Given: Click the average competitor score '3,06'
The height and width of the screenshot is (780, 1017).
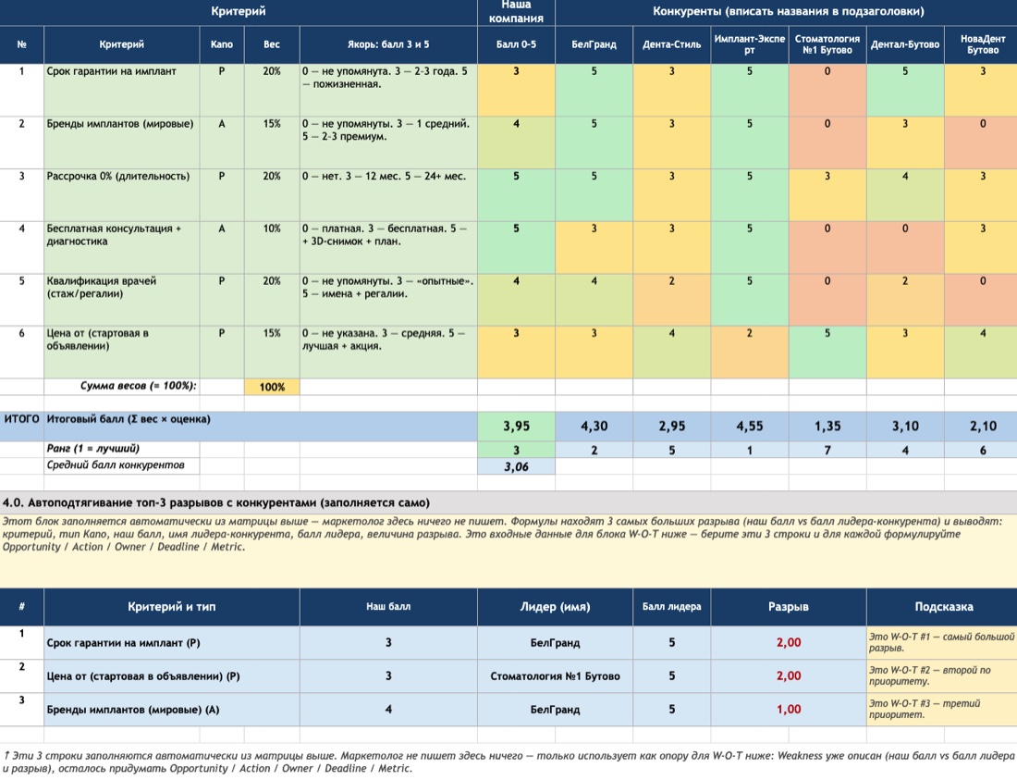Looking at the screenshot, I should (x=516, y=466).
